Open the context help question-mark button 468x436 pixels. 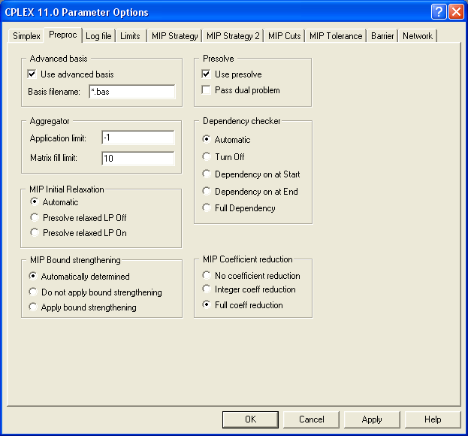coord(439,12)
